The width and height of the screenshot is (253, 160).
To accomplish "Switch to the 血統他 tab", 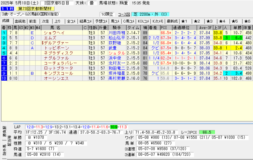I will (x=20, y=21).
